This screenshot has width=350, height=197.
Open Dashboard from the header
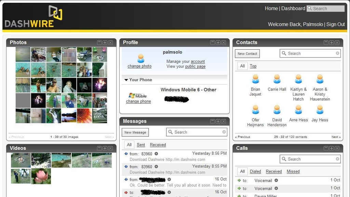[293, 9]
